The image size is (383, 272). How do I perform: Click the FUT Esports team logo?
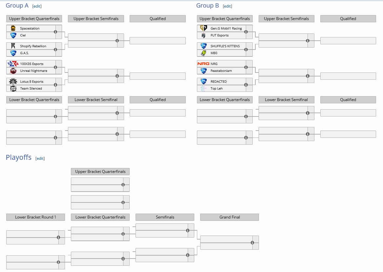click(203, 35)
